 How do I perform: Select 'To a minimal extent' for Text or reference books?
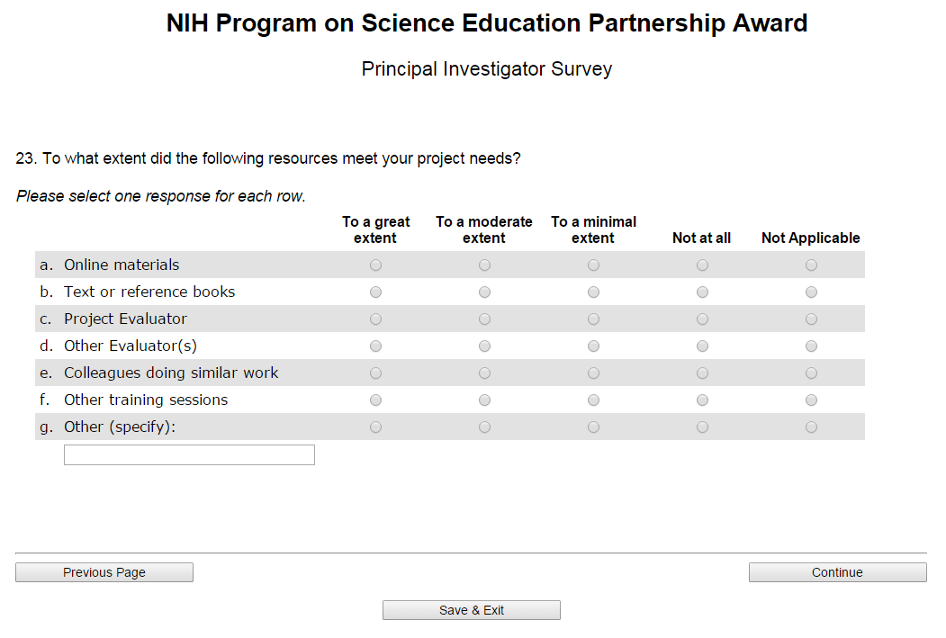pos(593,292)
